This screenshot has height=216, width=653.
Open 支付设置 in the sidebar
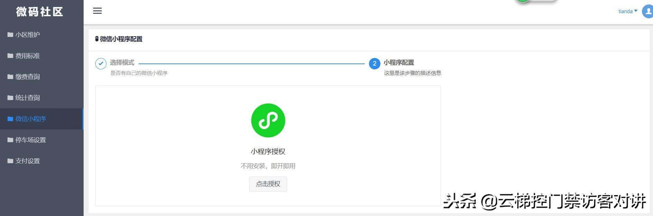pyautogui.click(x=41, y=161)
